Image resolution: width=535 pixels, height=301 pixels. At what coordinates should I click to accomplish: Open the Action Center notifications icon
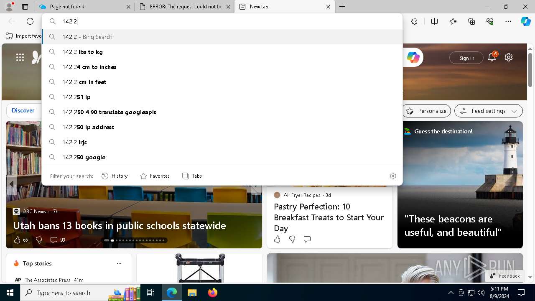[521, 293]
